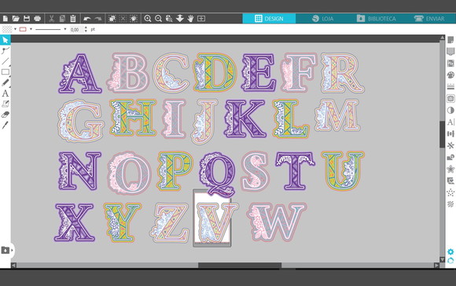Select the Knife tool

pyautogui.click(x=5, y=125)
